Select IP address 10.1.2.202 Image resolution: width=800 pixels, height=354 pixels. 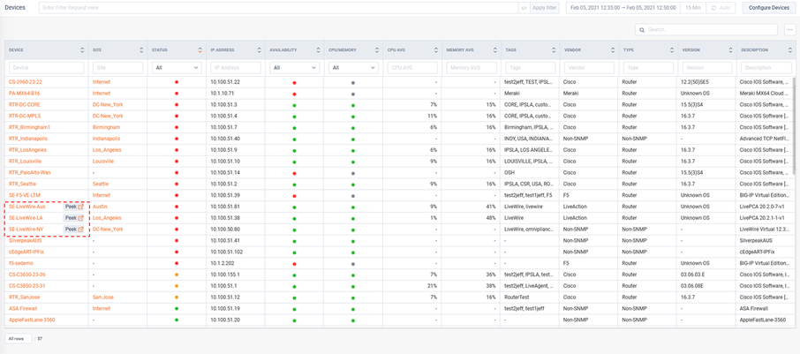coord(223,263)
